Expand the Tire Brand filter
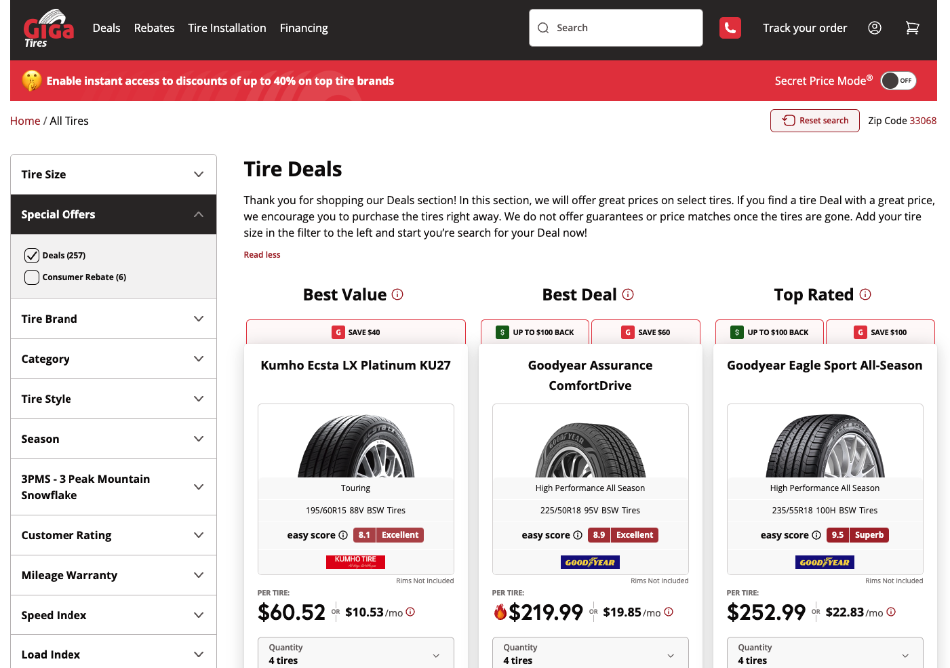The height and width of the screenshot is (668, 950). point(113,319)
